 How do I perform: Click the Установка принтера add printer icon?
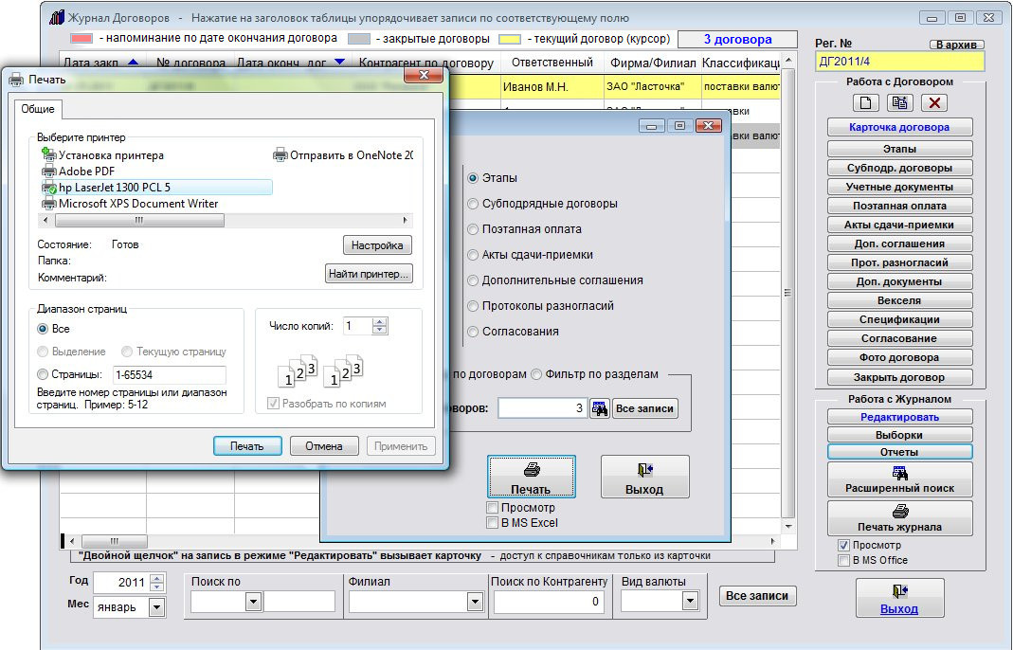[49, 155]
